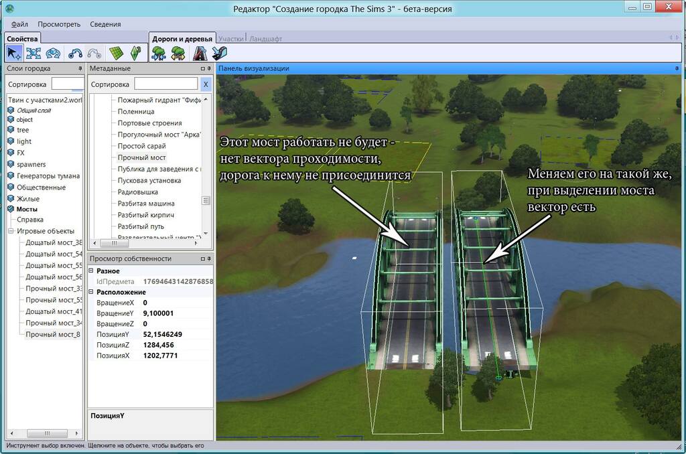
Task: Select the road placement tool
Action: point(199,54)
